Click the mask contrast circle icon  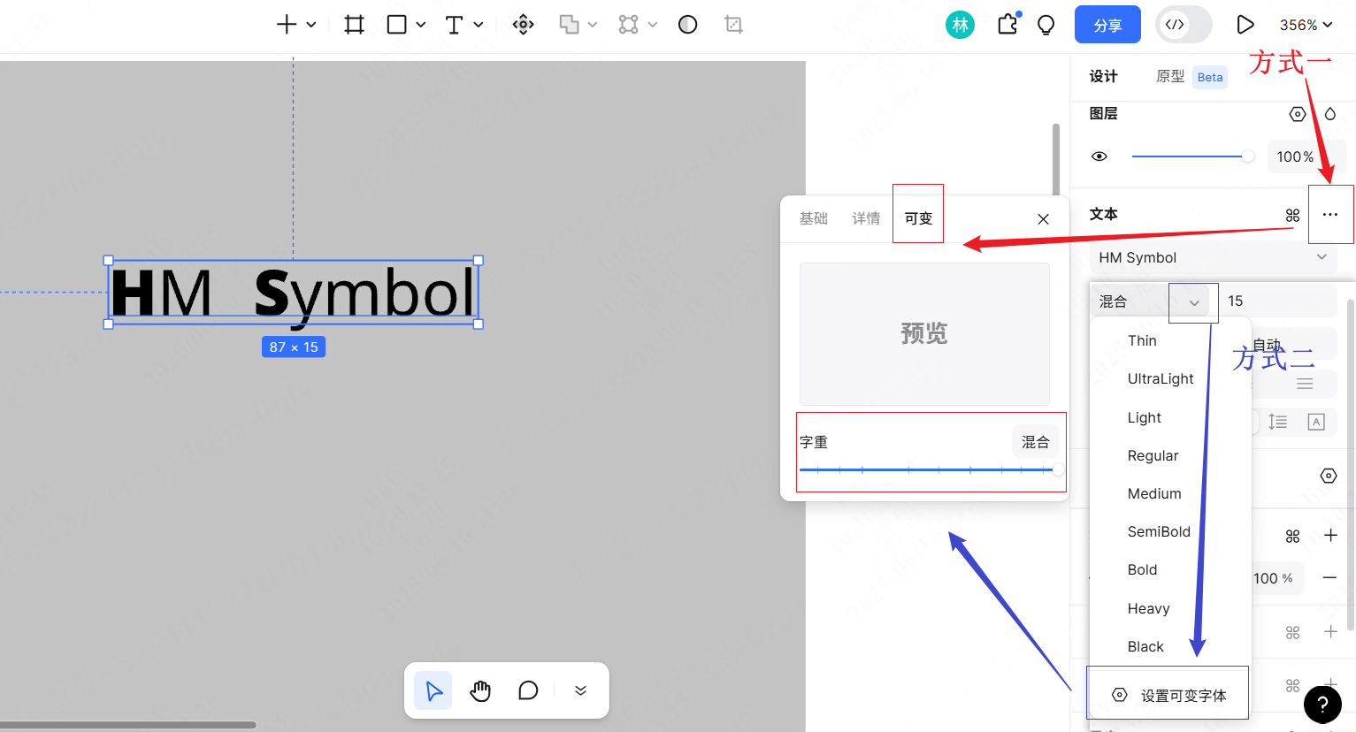[x=687, y=25]
